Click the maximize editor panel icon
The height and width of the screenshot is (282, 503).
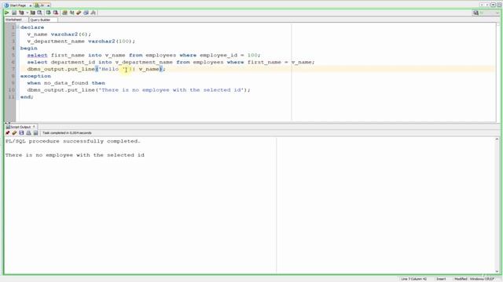(499, 5)
